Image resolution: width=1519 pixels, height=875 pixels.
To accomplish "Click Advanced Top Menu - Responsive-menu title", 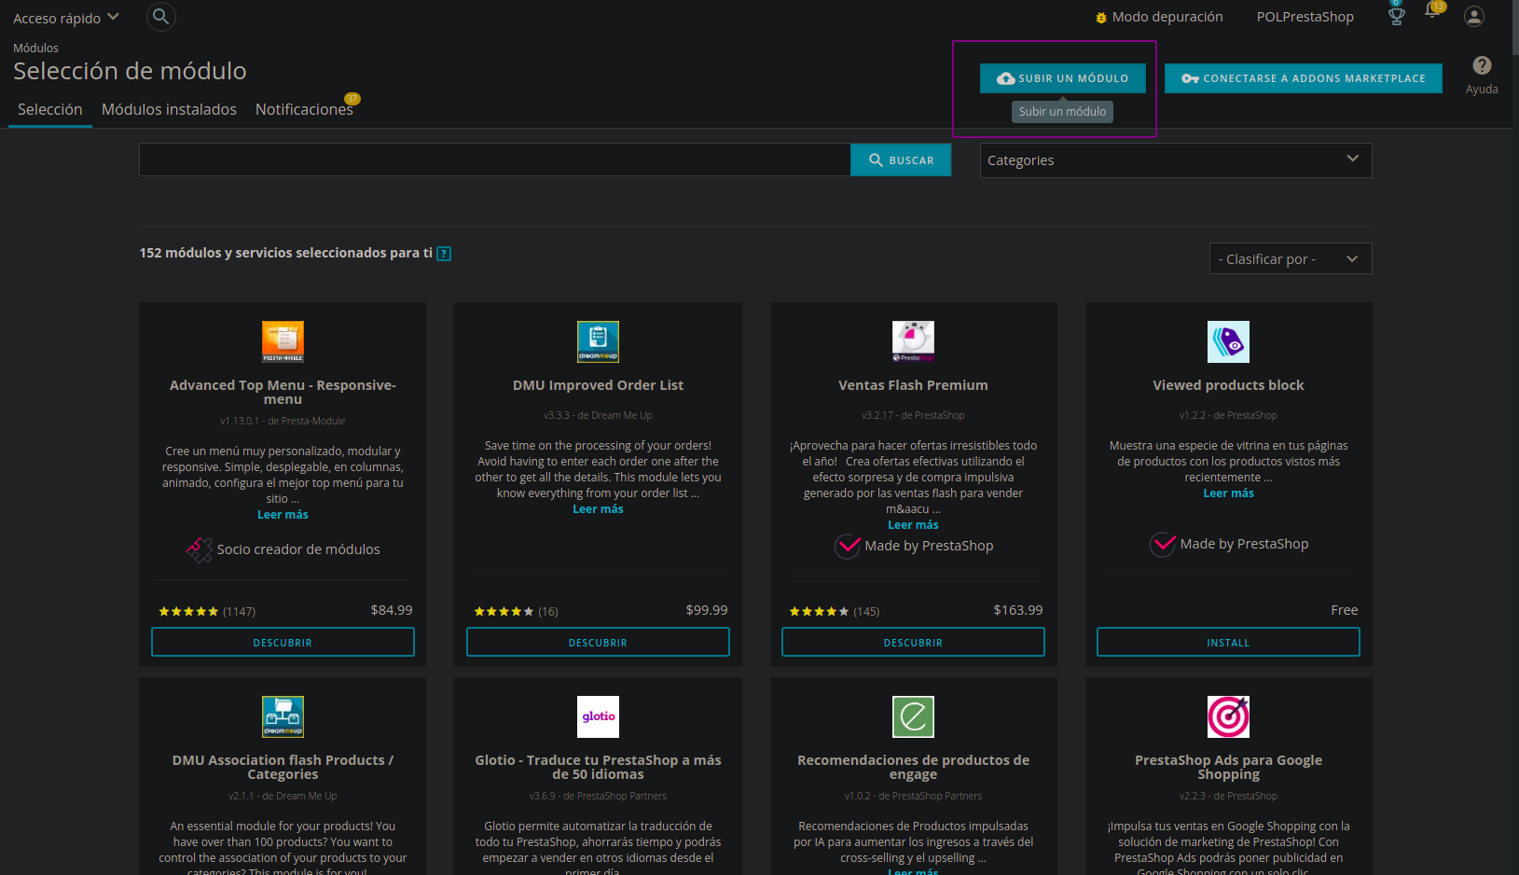I will click(x=283, y=392).
